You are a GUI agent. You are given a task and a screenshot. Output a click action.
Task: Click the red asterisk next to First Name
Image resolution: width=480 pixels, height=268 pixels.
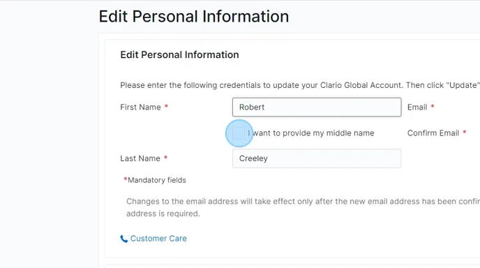pos(166,106)
